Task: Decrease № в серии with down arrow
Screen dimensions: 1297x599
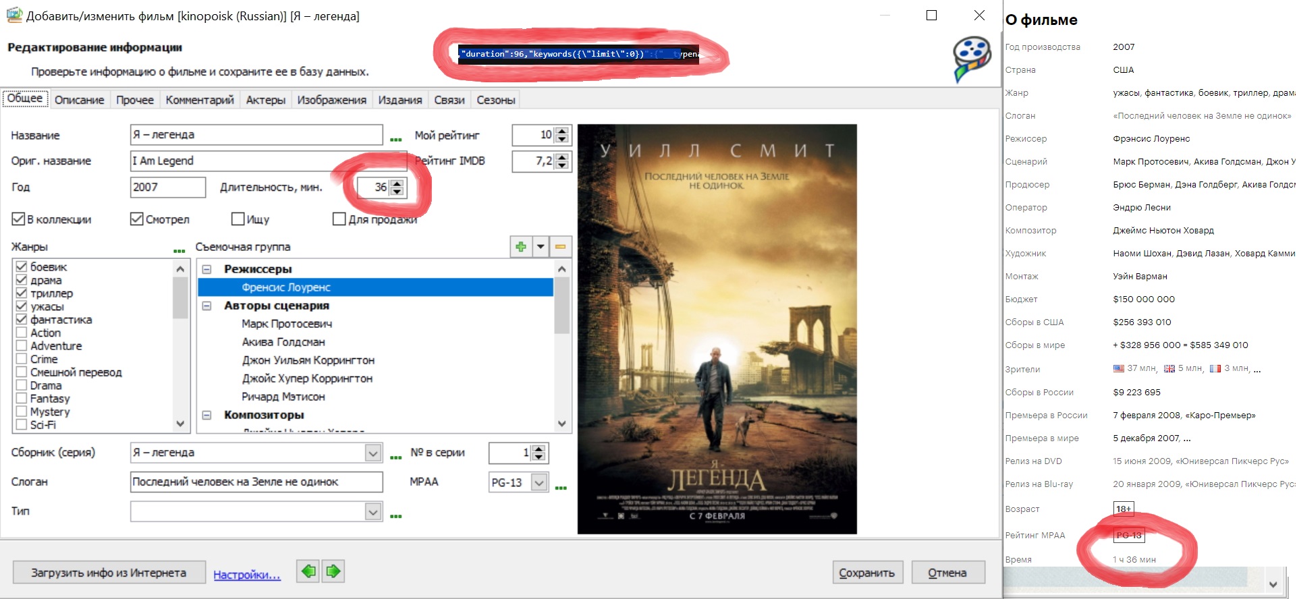Action: (539, 457)
